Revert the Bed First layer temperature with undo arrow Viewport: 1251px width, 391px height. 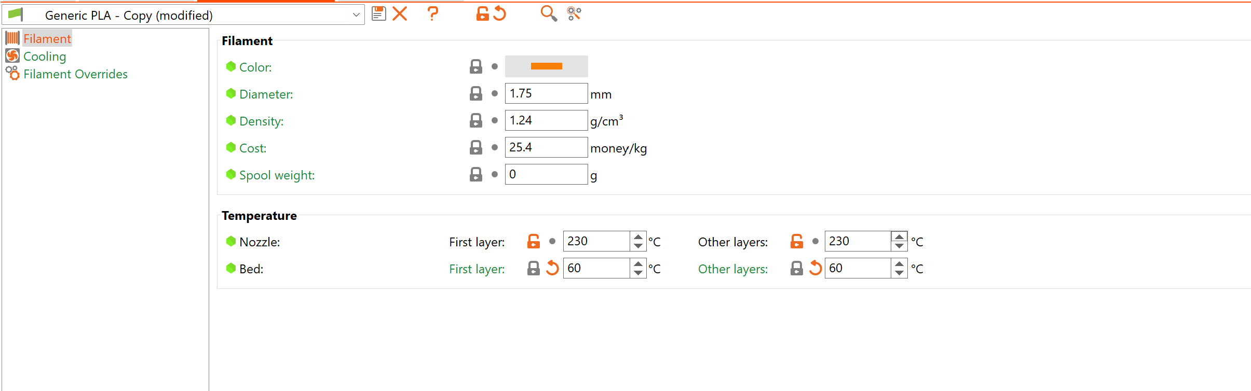(x=552, y=268)
